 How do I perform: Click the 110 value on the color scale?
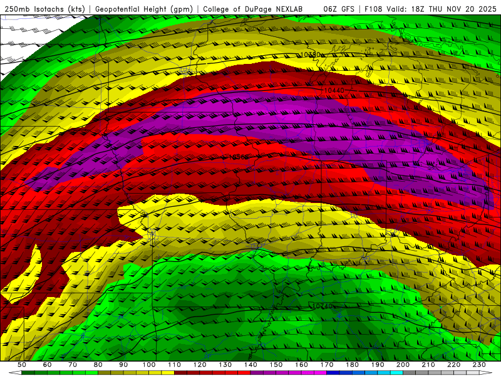[x=175, y=365]
